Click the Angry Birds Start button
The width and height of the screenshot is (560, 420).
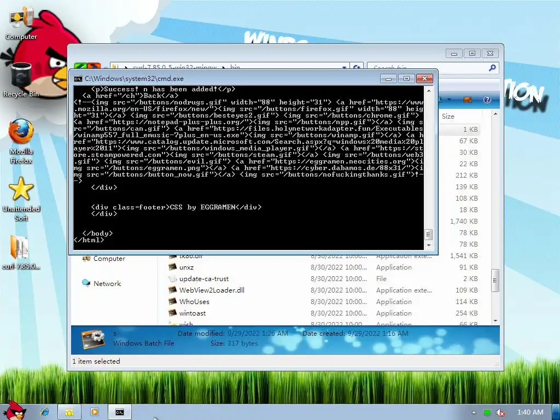coord(14,411)
